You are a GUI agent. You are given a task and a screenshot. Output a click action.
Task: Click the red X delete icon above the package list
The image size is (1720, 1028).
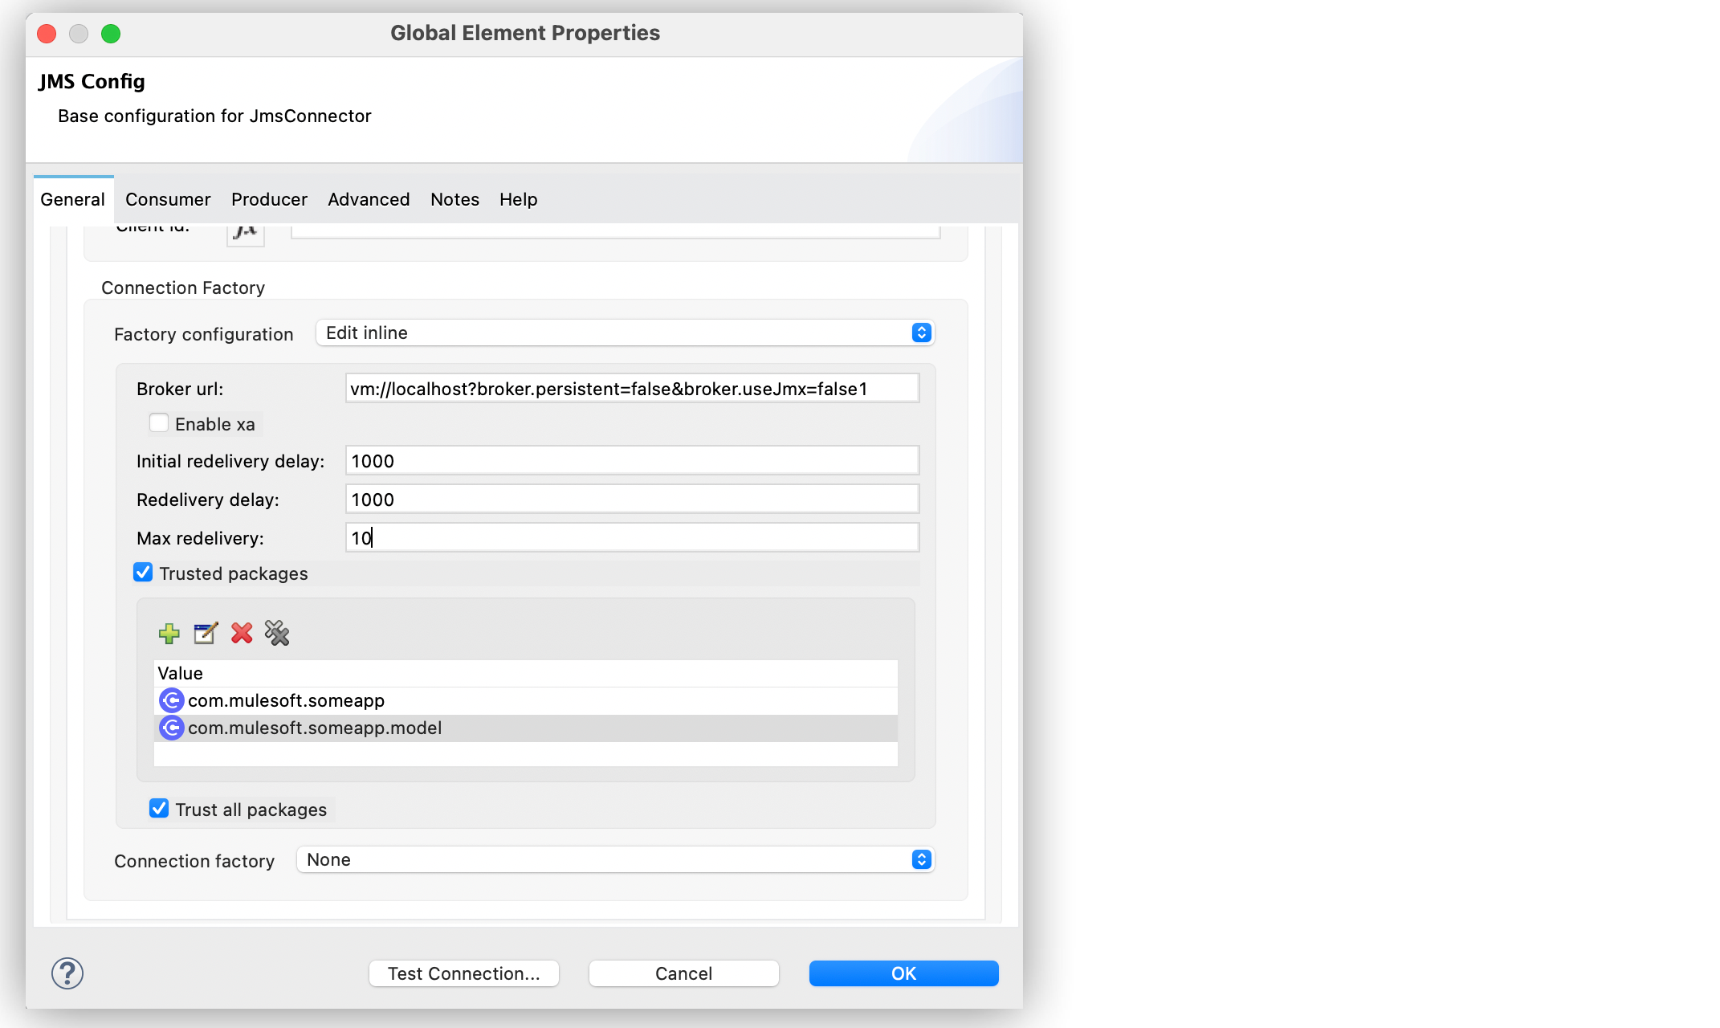241,634
